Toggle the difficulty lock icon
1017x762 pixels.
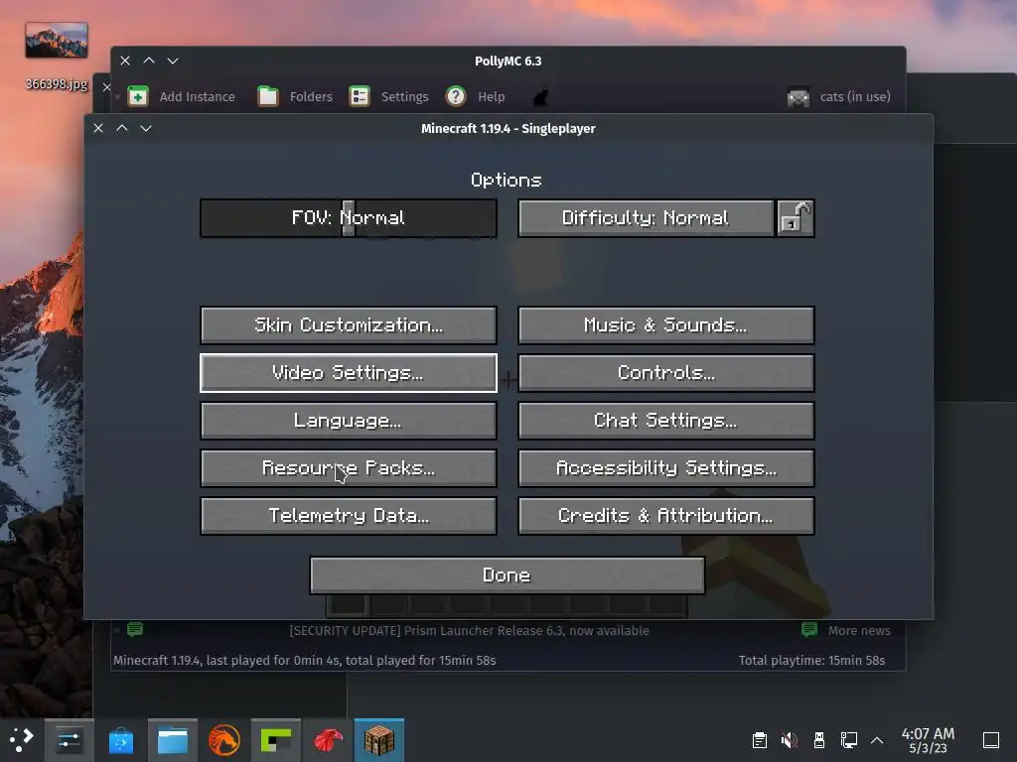tap(796, 217)
